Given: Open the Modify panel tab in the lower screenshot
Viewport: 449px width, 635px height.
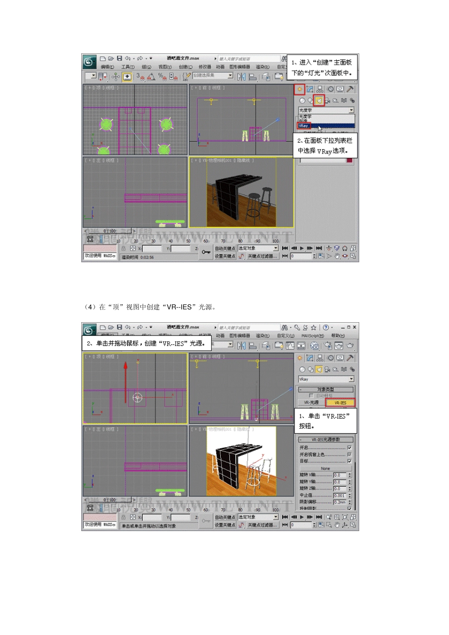Looking at the screenshot, I should click(310, 358).
